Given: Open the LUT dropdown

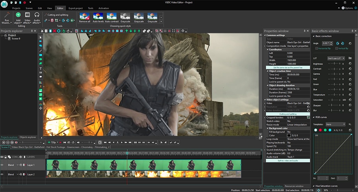Looking at the screenshot, I should [x=336, y=58].
